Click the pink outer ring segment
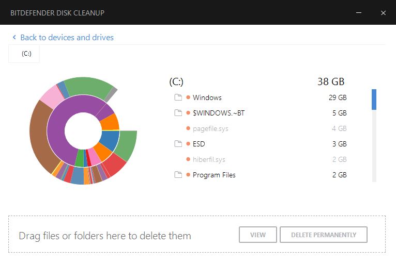 point(52,97)
